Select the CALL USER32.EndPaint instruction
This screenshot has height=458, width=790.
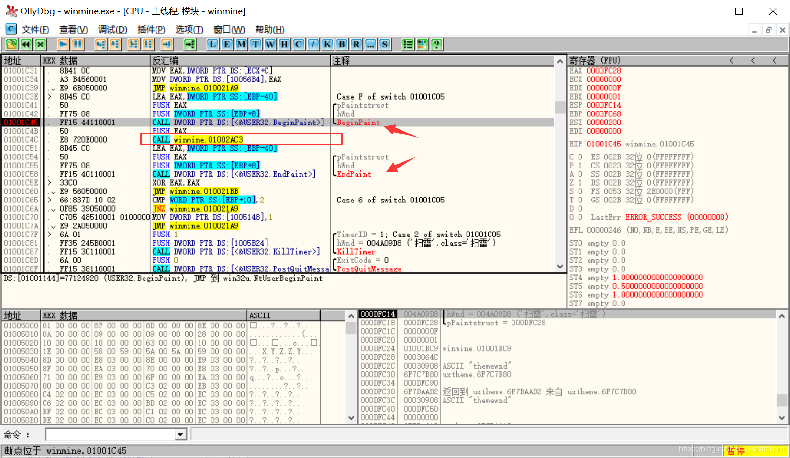click(234, 174)
